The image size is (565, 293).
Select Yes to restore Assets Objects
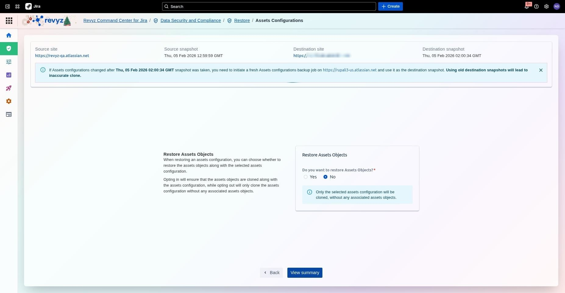click(306, 177)
